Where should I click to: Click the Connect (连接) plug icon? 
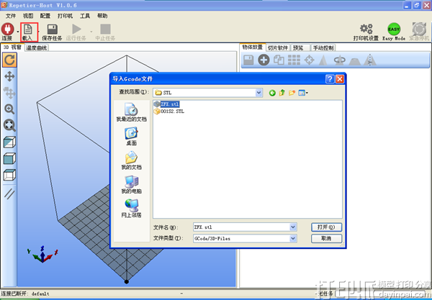[x=7, y=29]
